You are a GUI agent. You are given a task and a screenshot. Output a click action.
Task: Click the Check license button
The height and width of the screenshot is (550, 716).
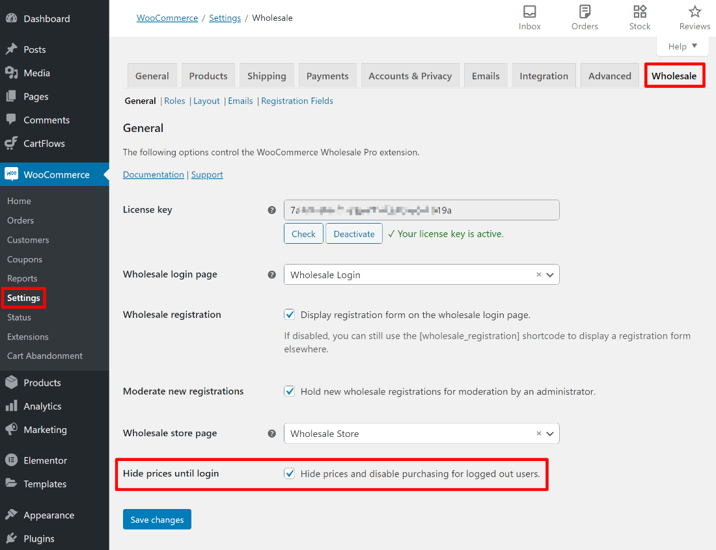304,233
